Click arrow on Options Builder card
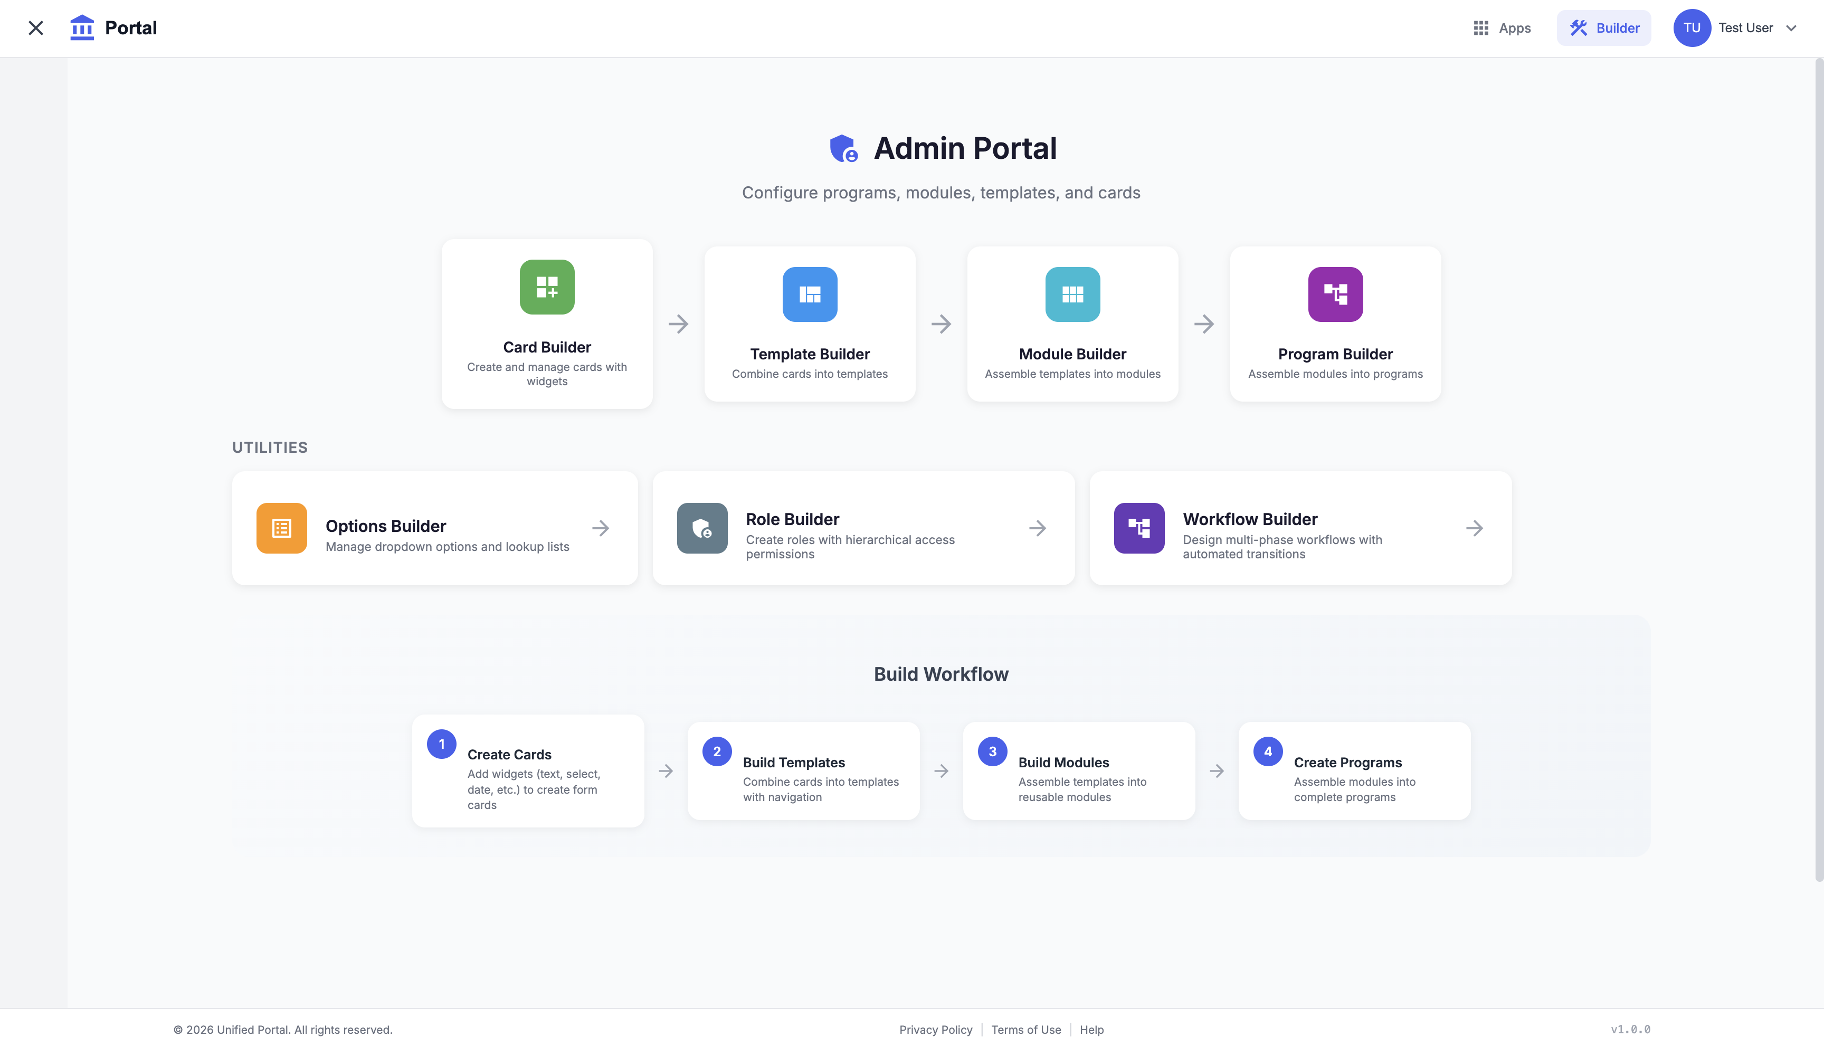Viewport: 1824px width, 1047px height. point(600,528)
